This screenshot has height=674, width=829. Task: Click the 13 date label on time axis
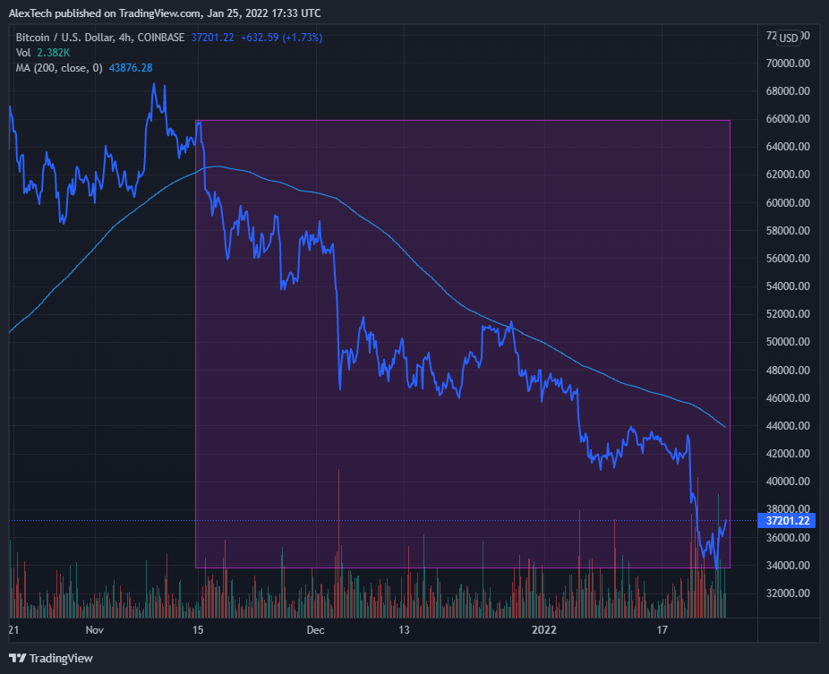tap(405, 630)
